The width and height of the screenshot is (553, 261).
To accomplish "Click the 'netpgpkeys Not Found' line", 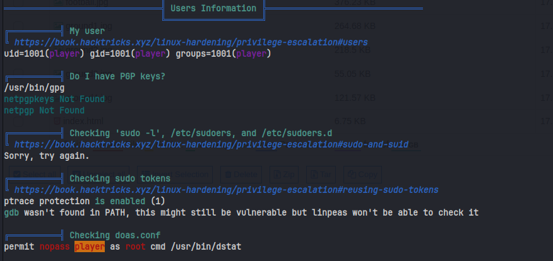I will pyautogui.click(x=54, y=99).
